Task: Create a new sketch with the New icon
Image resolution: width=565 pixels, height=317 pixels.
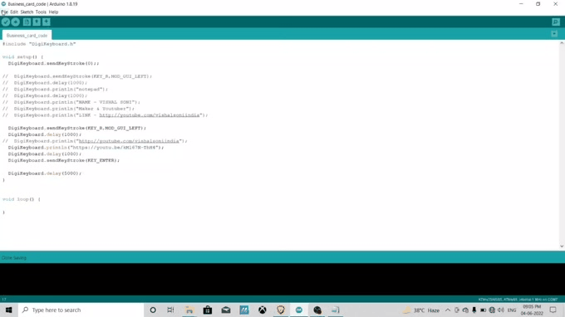Action: click(27, 22)
